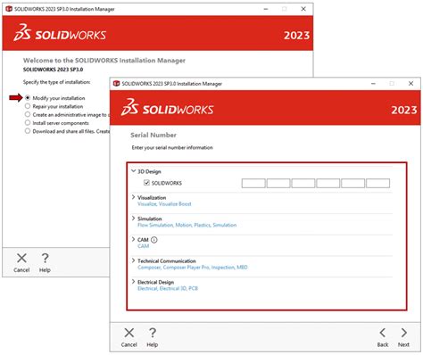The height and width of the screenshot is (355, 423).
Task: Expand the Technical Communication section
Action: (133, 260)
